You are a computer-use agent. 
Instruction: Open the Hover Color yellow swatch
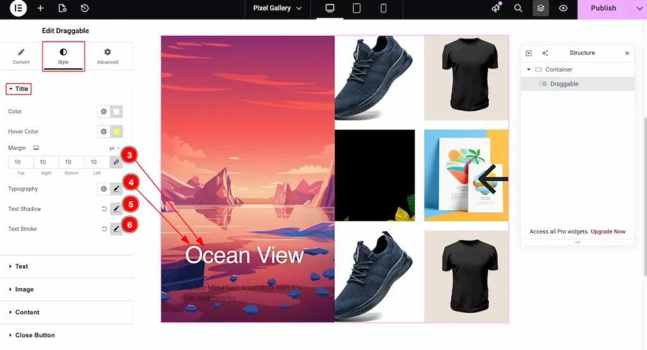(x=116, y=132)
